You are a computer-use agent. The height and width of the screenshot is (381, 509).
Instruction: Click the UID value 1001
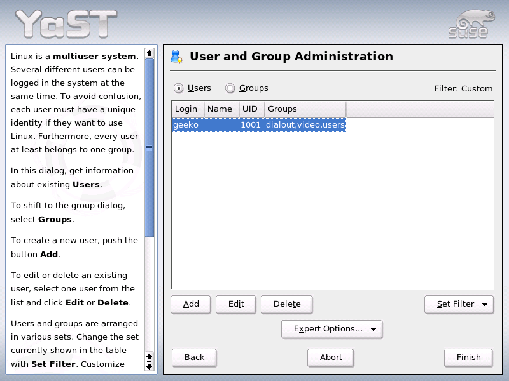251,125
